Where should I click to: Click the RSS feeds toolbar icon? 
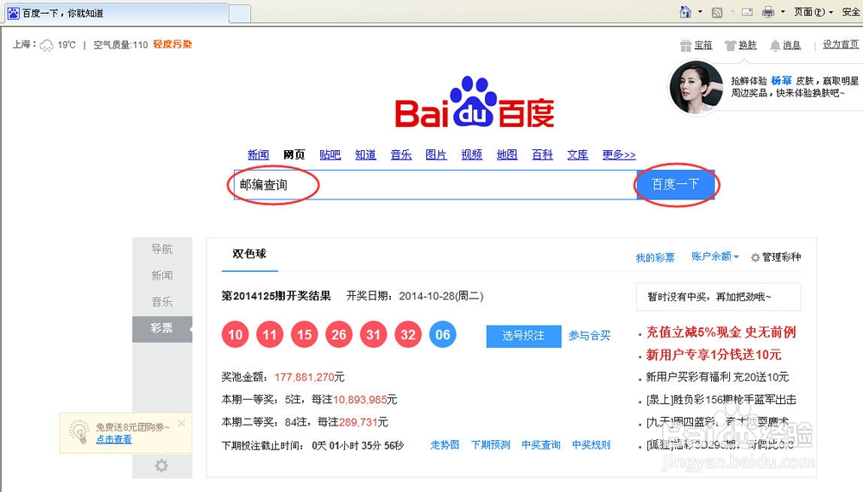click(x=716, y=12)
